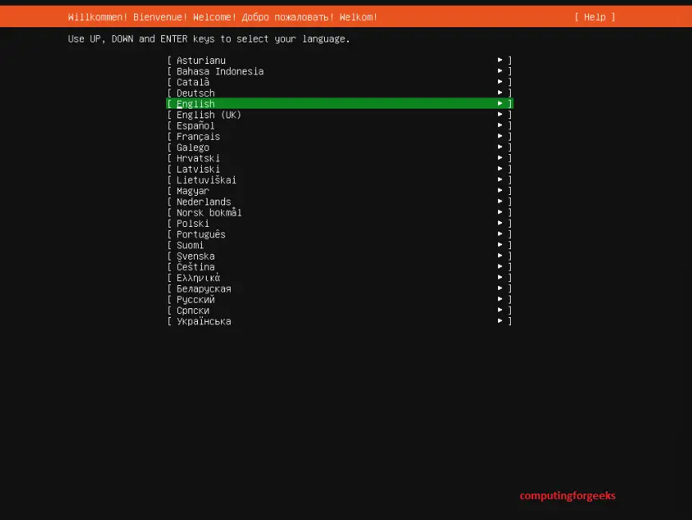Expand Polski using its right arrow
This screenshot has width=692, height=520.
(x=500, y=224)
